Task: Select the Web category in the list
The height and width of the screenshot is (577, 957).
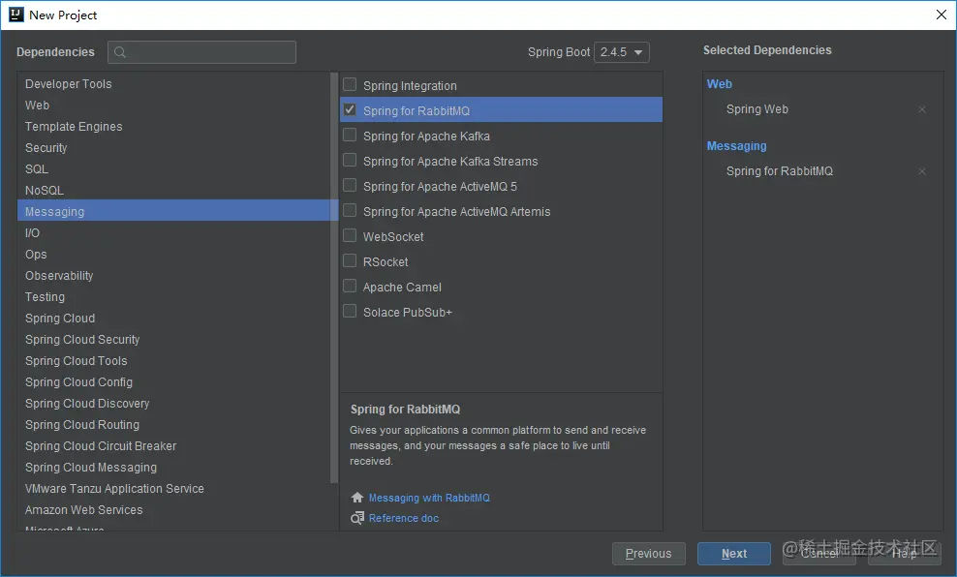Action: [x=173, y=105]
